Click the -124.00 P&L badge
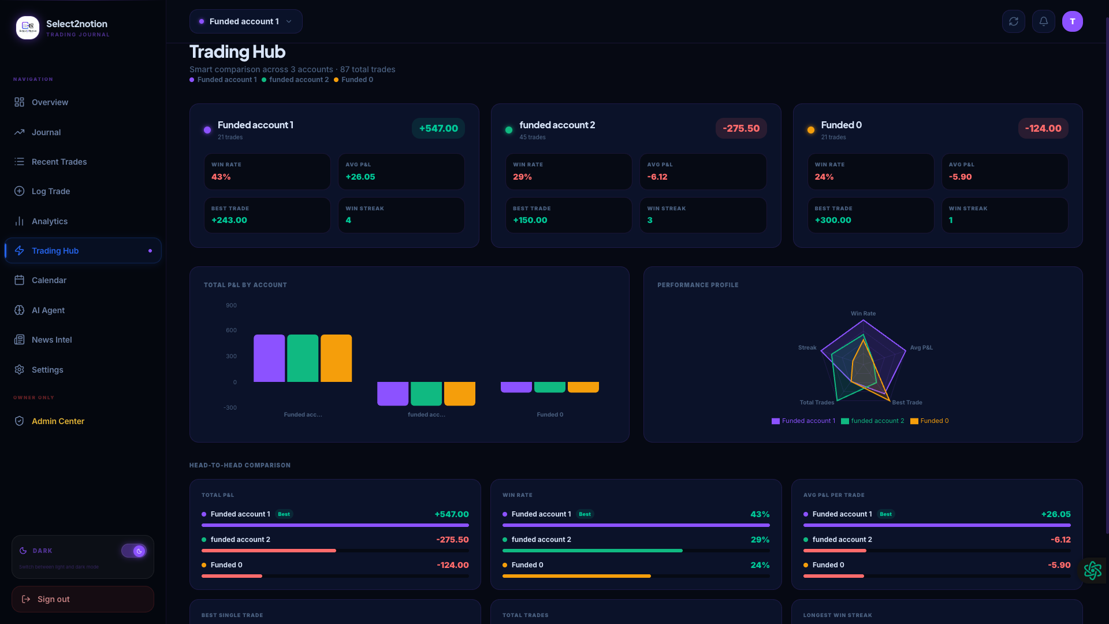This screenshot has width=1109, height=624. [1043, 128]
